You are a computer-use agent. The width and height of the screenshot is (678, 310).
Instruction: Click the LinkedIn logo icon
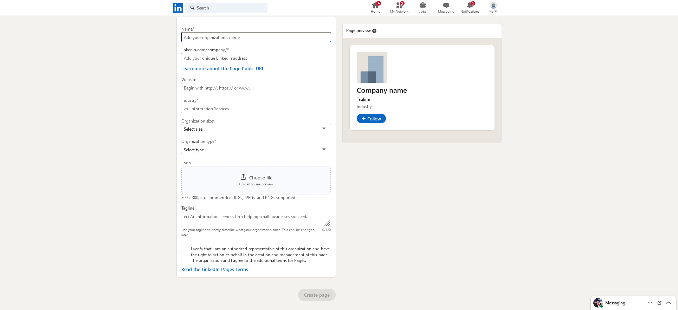tap(178, 8)
